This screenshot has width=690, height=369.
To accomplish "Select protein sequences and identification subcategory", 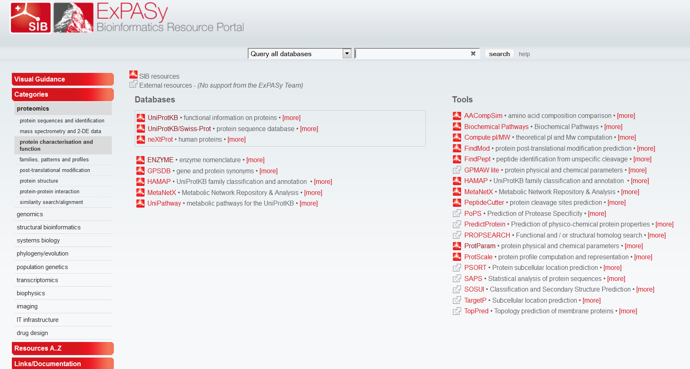I will coord(63,120).
